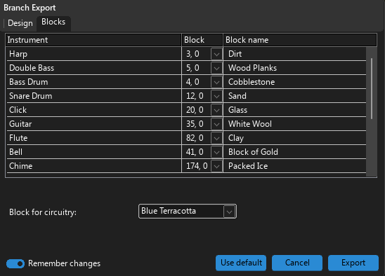
Task: Click the block value 20, 0
Action: [195, 110]
